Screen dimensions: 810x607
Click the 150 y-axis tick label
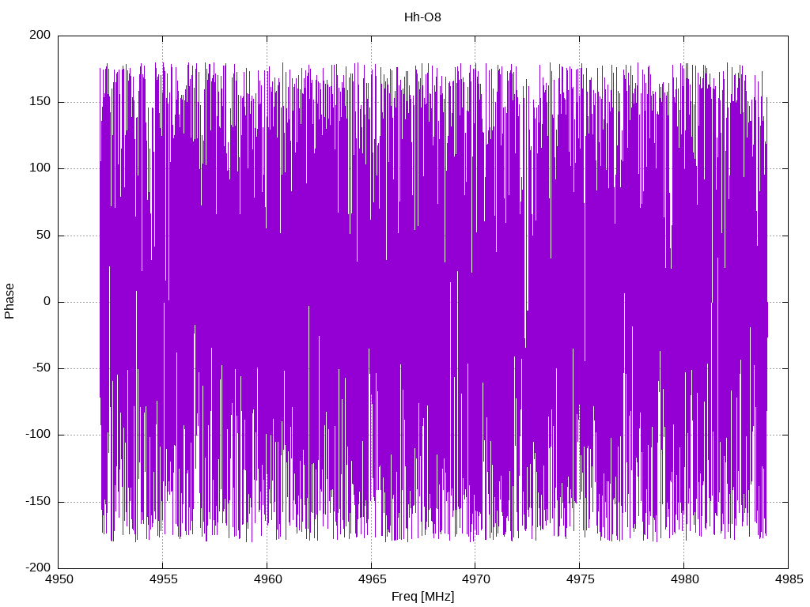40,102
